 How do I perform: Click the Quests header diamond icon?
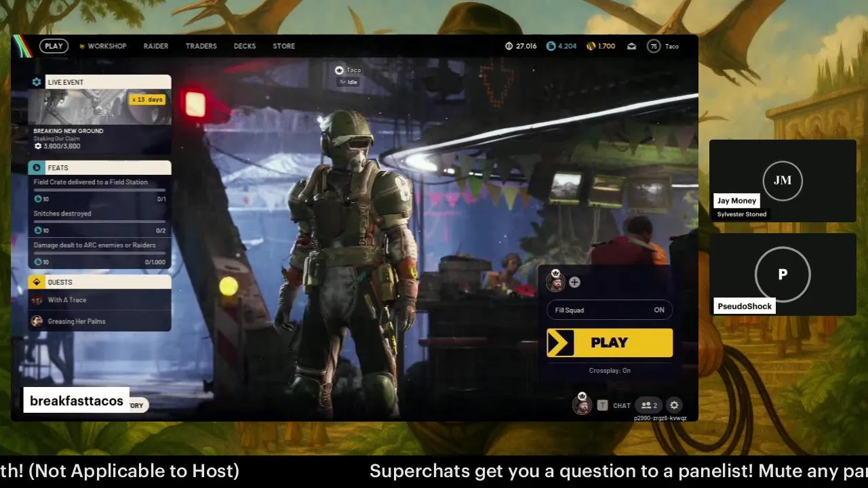click(x=37, y=282)
